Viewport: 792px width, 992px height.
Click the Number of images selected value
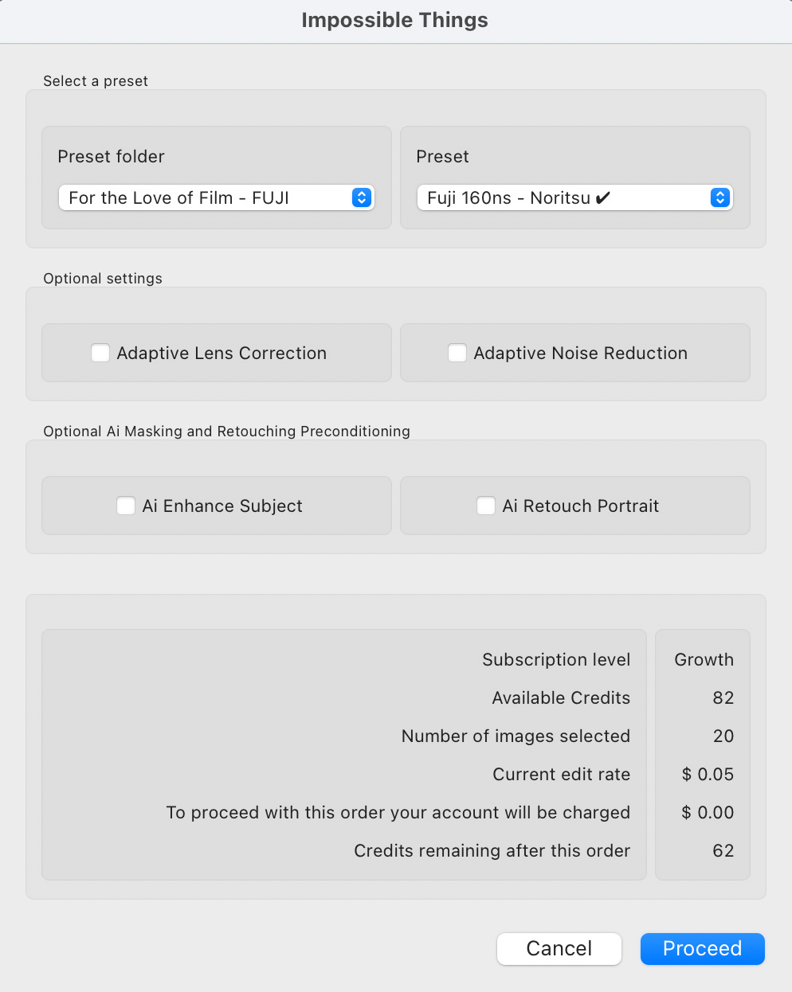pyautogui.click(x=723, y=736)
